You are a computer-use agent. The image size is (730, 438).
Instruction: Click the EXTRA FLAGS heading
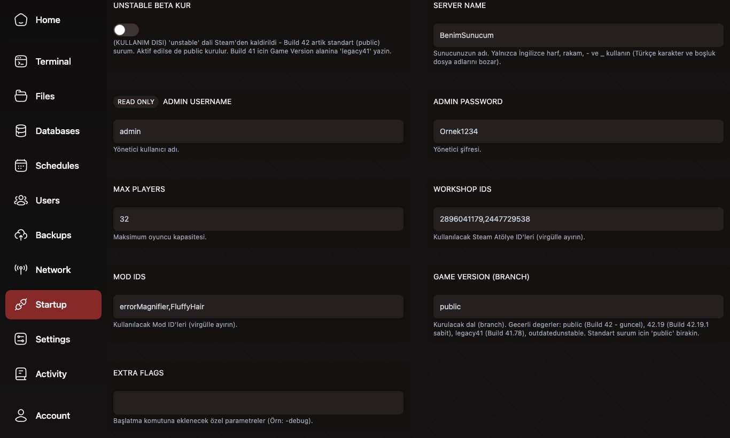(x=138, y=373)
